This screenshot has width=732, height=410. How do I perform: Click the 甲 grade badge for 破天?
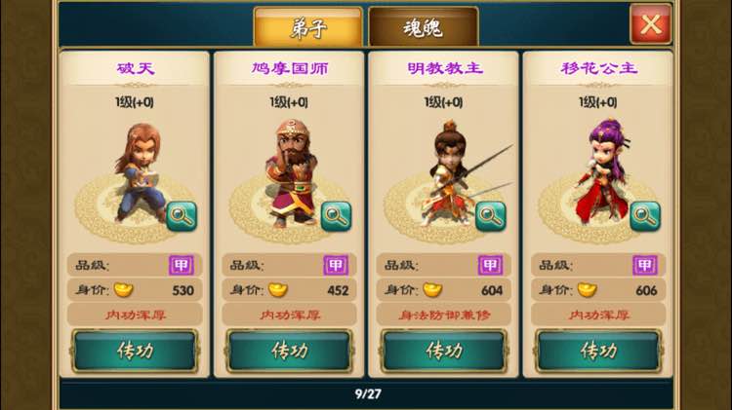pyautogui.click(x=182, y=266)
